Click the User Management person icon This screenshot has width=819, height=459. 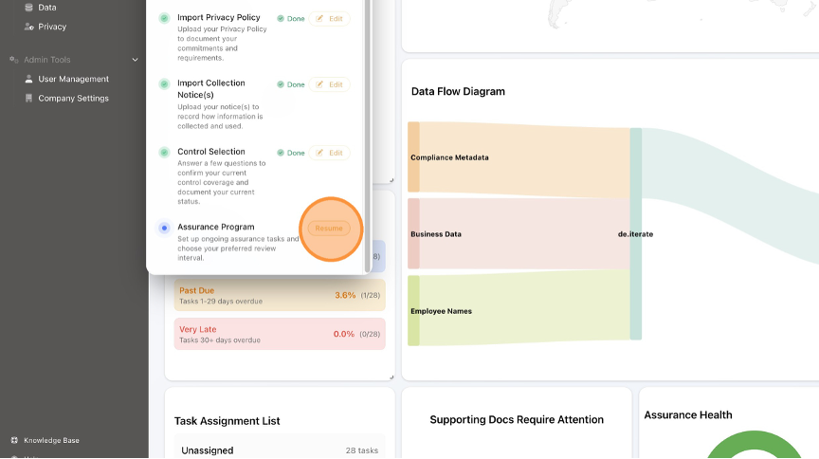(x=28, y=79)
